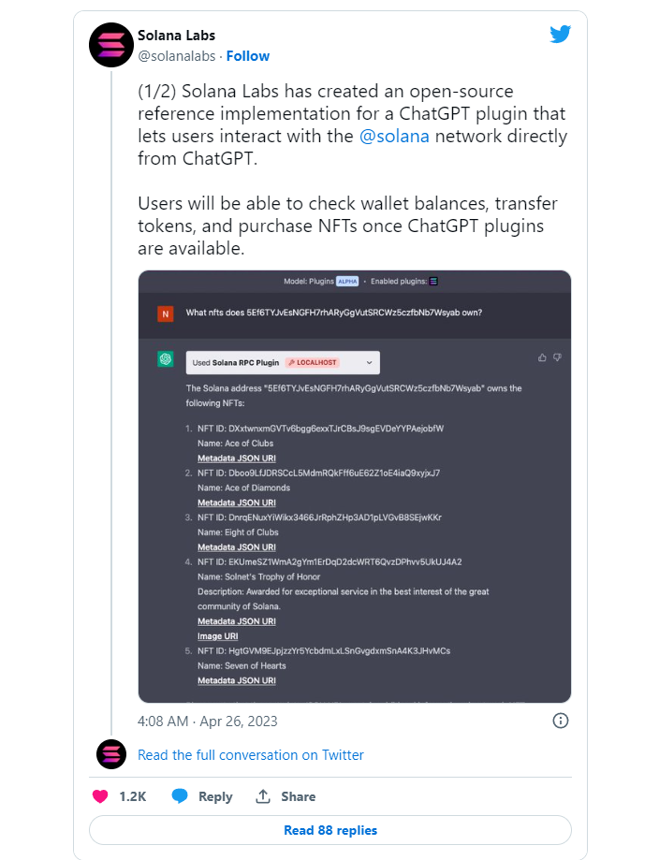Click the Twitter bird logo

(x=560, y=34)
